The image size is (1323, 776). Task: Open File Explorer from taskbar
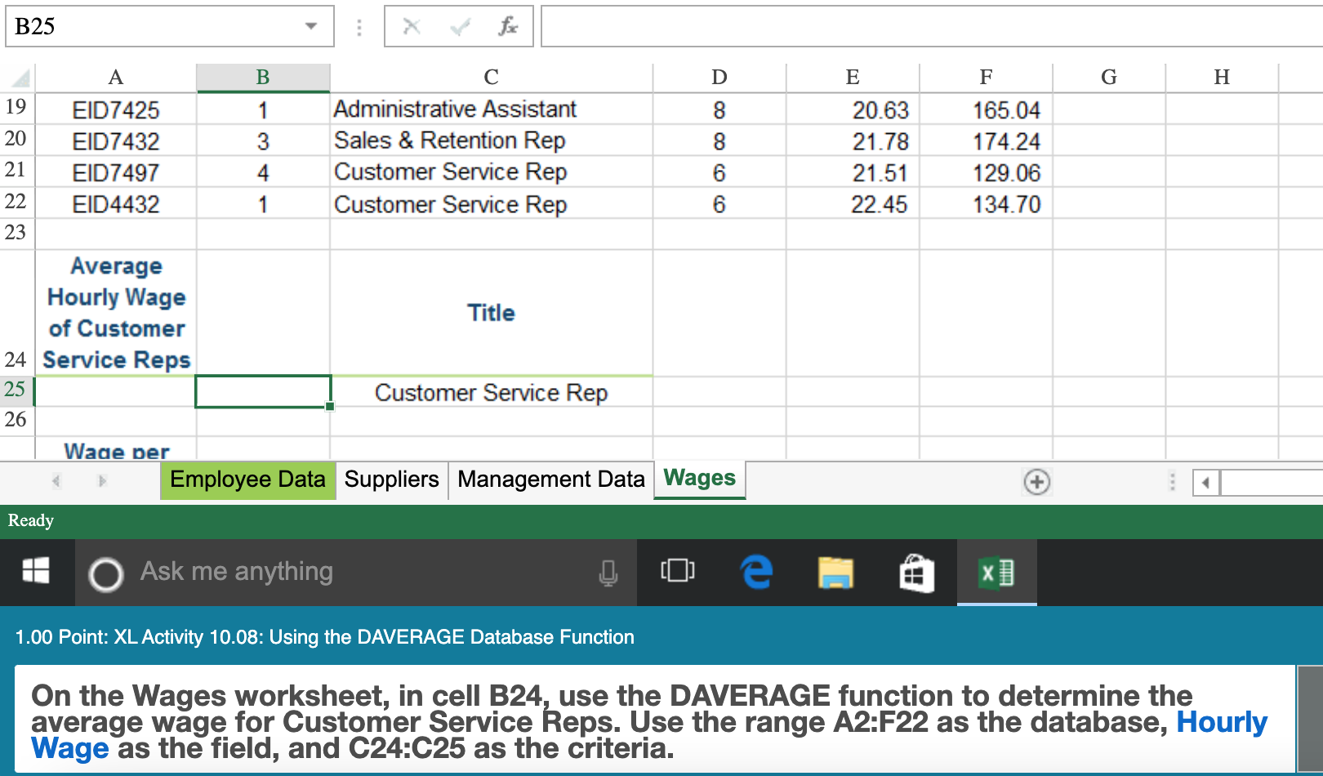click(x=835, y=572)
